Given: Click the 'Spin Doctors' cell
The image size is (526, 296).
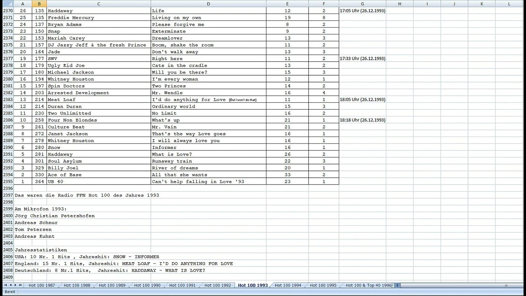Looking at the screenshot, I should coord(99,86).
